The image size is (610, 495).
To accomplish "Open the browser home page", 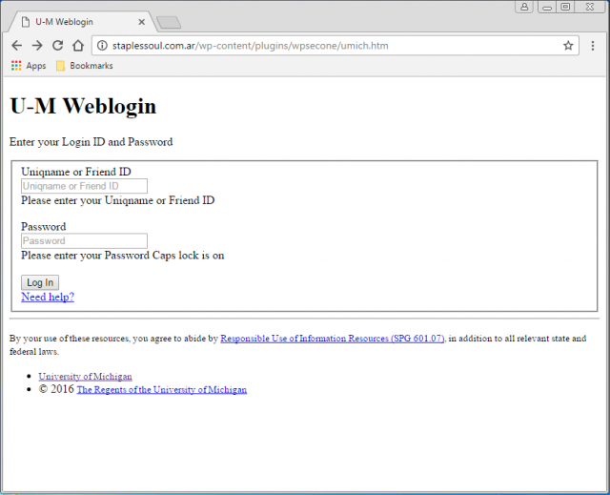I will pos(78,46).
